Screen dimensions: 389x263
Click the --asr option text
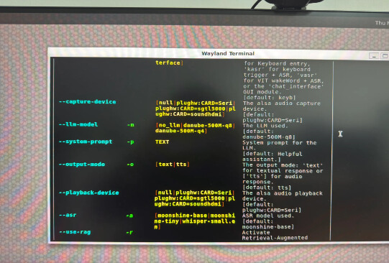tap(68, 215)
